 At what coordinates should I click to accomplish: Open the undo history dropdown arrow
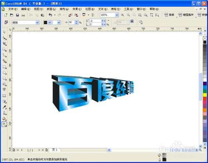[55, 15]
